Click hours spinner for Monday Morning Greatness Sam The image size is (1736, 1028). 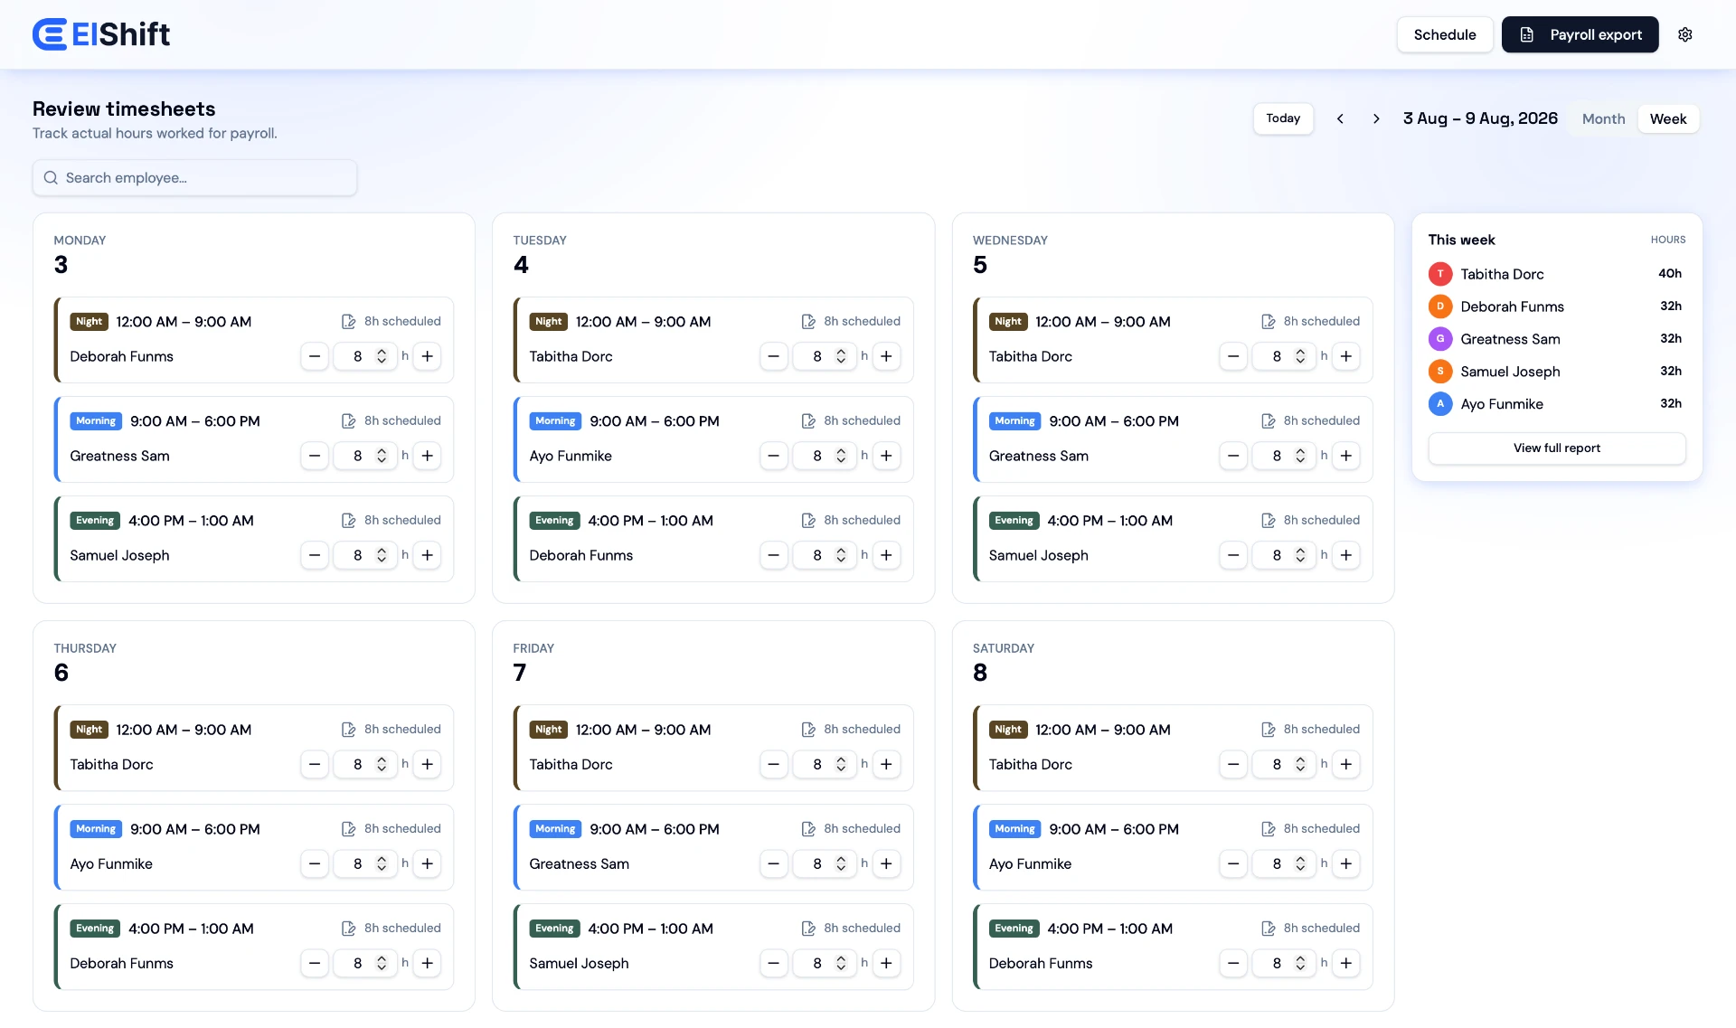click(x=382, y=456)
